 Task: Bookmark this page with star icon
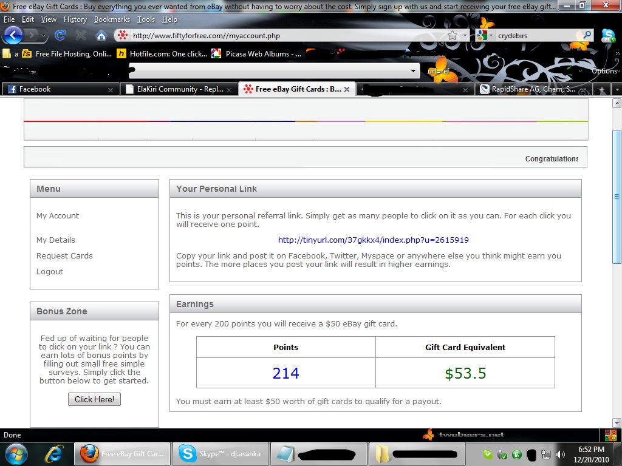tap(452, 36)
